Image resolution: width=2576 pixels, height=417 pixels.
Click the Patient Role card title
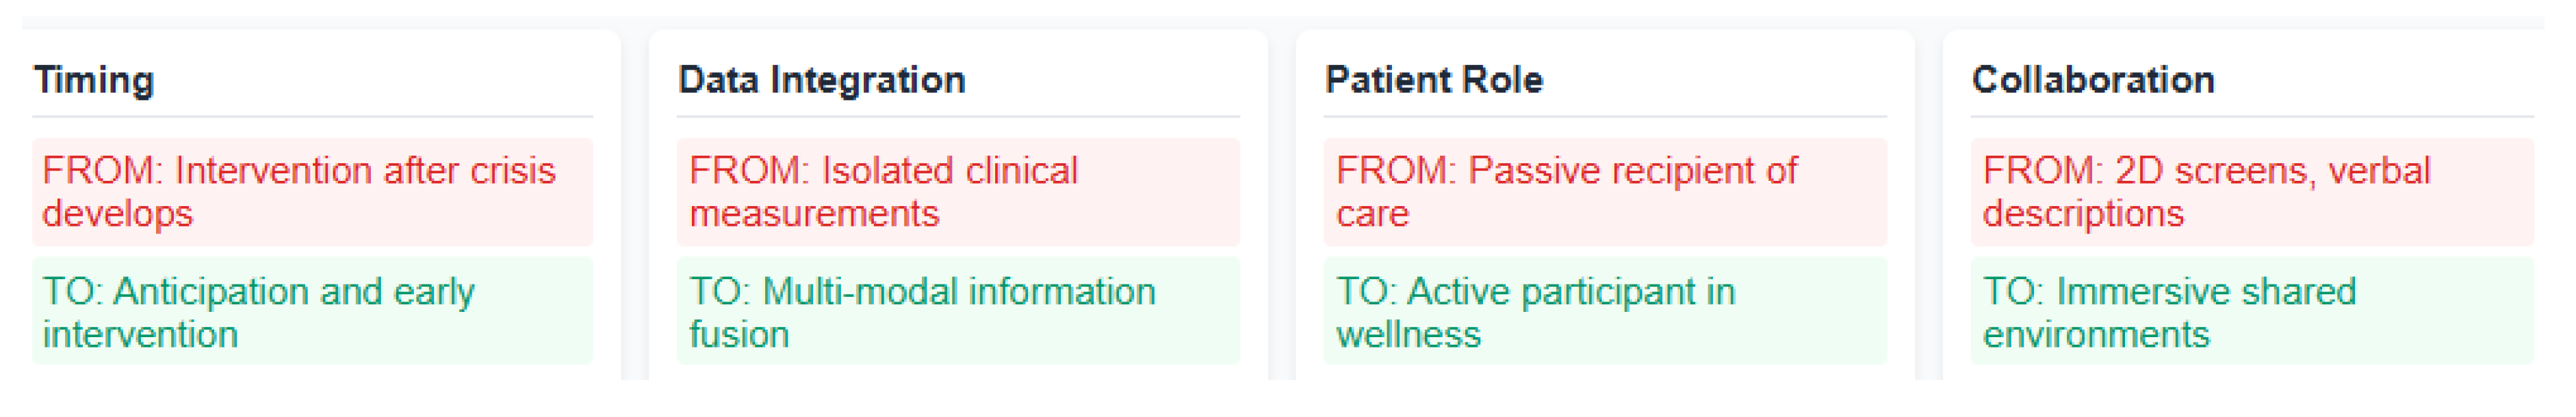click(1433, 80)
